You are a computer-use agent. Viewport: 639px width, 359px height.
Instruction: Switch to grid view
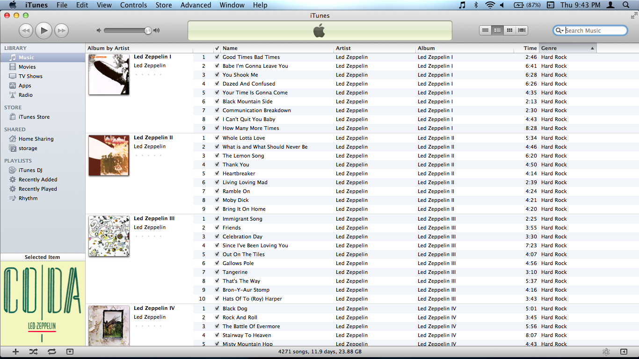[510, 30]
